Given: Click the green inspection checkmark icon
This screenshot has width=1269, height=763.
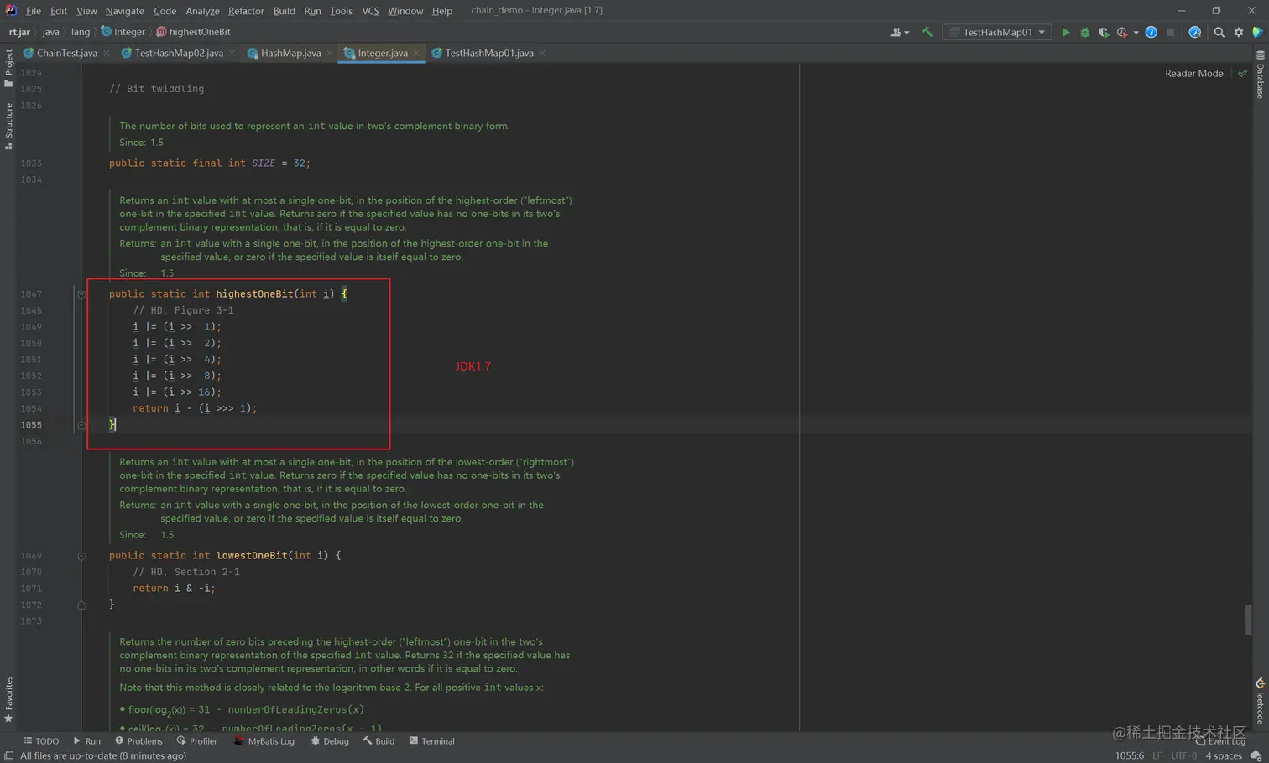Looking at the screenshot, I should tap(1243, 74).
